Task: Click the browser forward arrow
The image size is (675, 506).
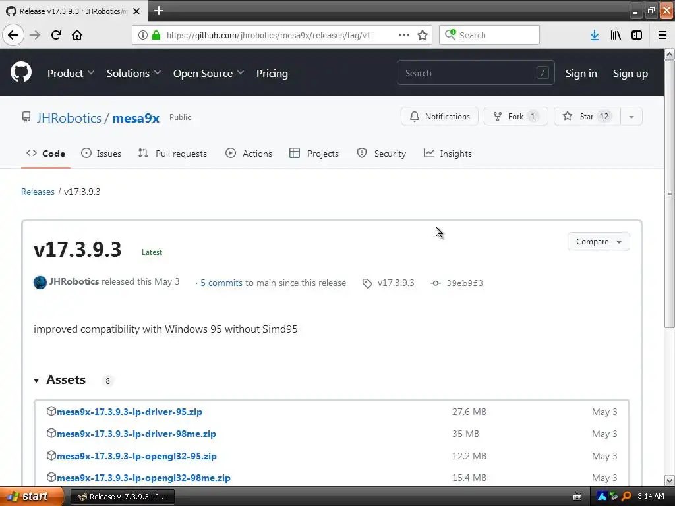Action: [35, 35]
